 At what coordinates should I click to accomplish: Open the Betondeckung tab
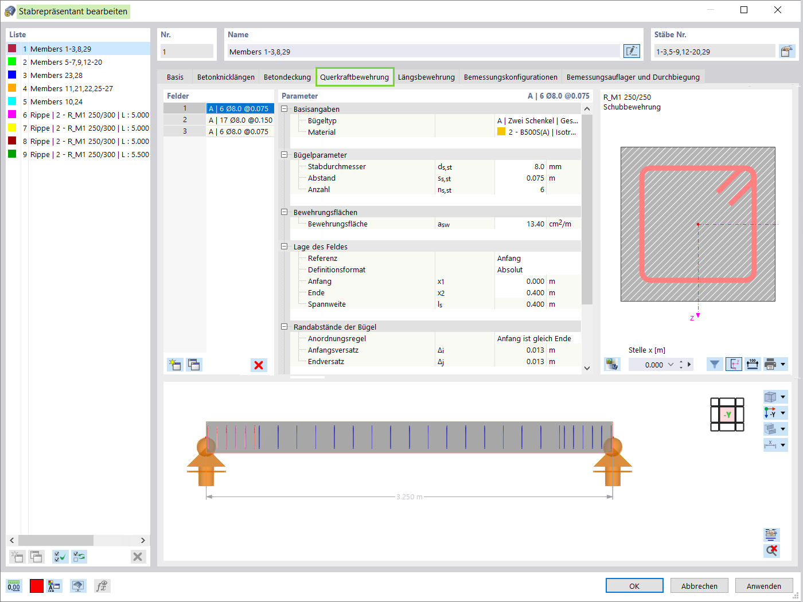287,77
